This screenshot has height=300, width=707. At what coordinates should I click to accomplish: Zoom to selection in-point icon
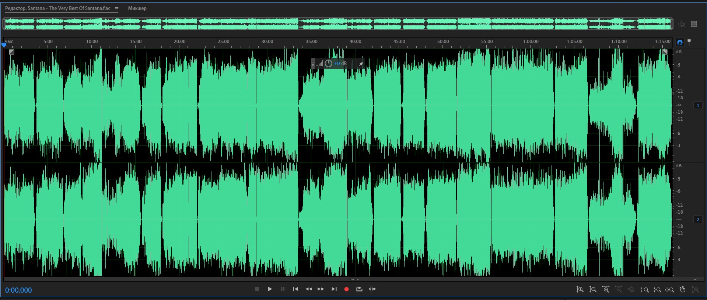(644, 290)
